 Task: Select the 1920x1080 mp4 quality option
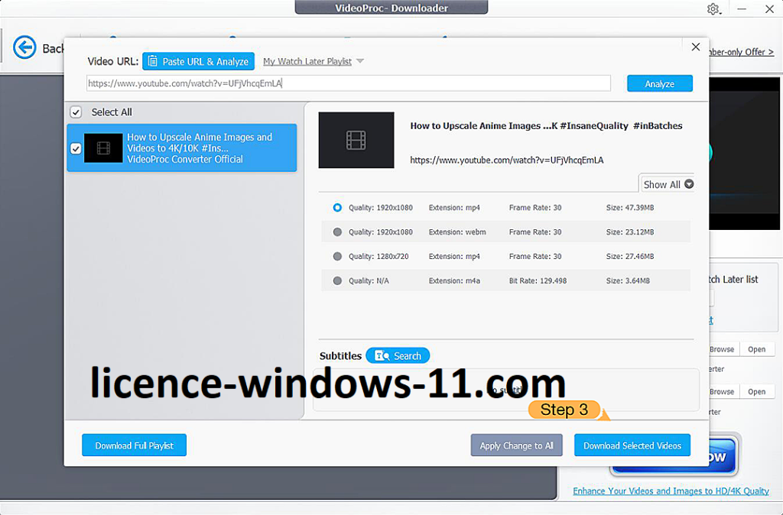pos(337,208)
